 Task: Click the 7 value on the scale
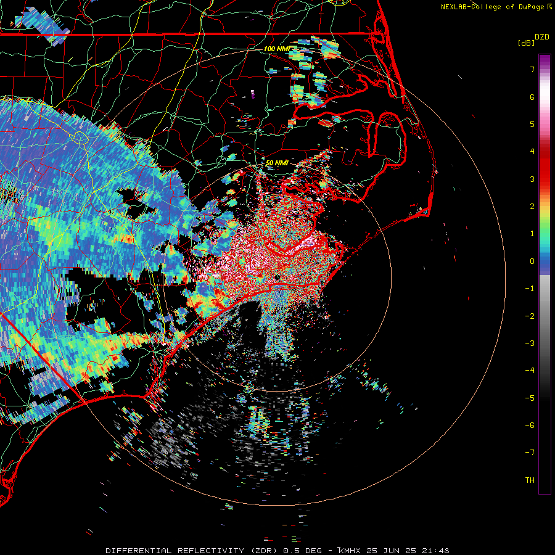532,69
